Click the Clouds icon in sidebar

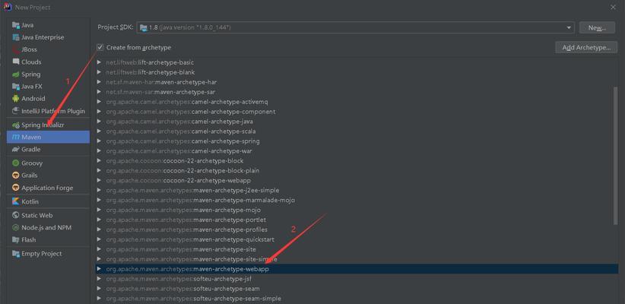[16, 62]
